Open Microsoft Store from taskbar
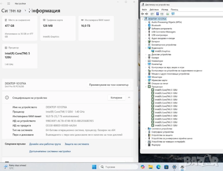 click(166, 167)
